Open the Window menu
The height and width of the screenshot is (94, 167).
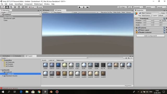click(47, 4)
